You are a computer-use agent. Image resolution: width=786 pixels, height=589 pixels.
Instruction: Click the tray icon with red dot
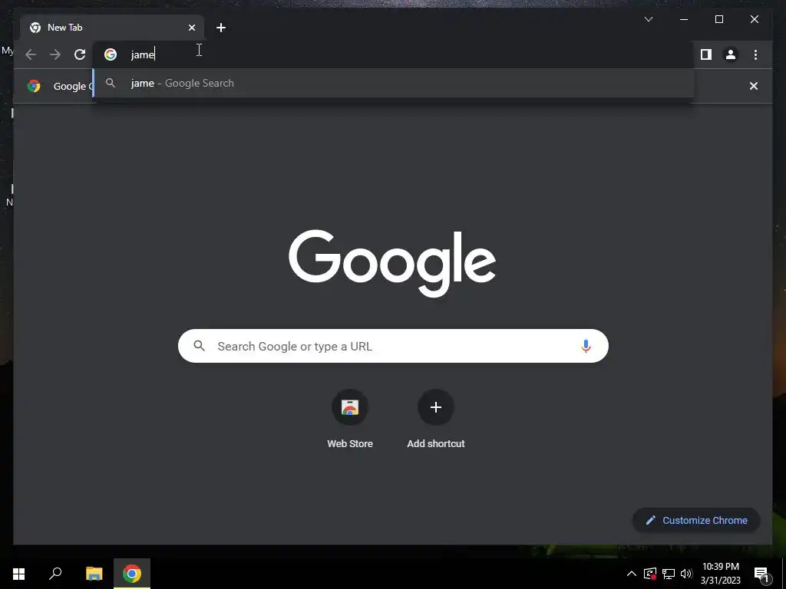coord(649,574)
